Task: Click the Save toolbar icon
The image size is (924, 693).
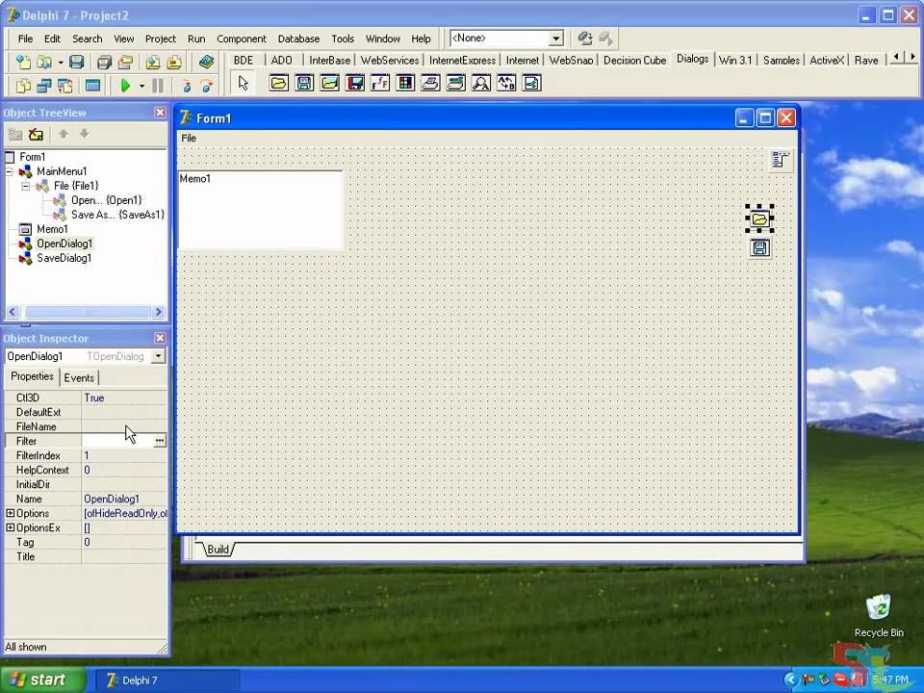Action: click(77, 62)
